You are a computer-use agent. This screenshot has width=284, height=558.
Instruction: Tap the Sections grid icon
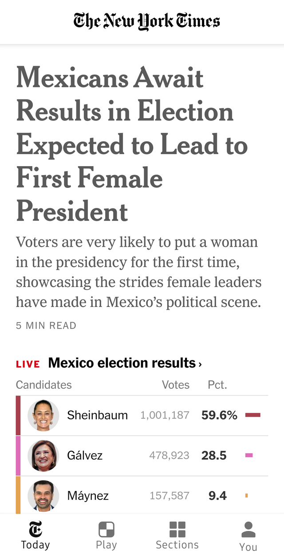[x=177, y=529]
